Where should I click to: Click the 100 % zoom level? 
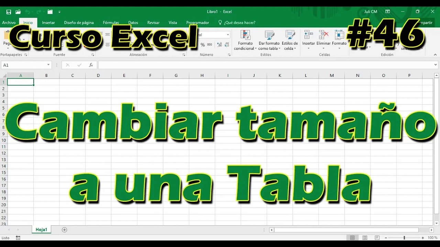(432, 238)
